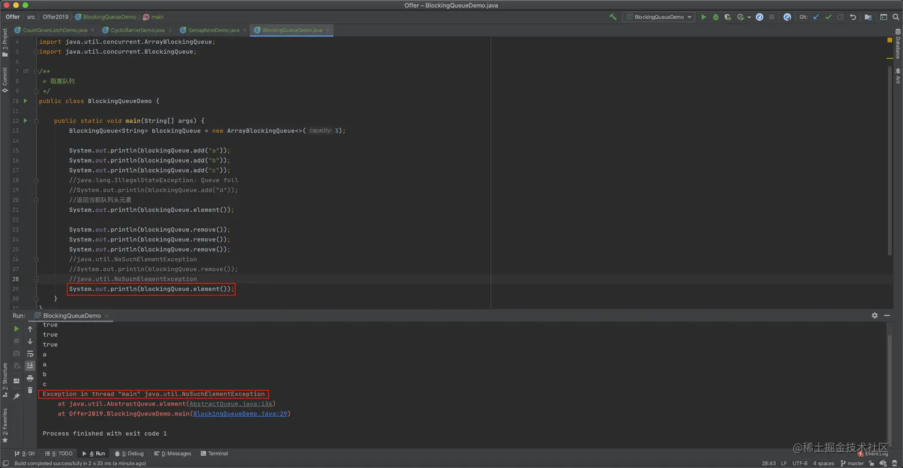Show Git history clock icon
The image size is (903, 468).
click(840, 17)
